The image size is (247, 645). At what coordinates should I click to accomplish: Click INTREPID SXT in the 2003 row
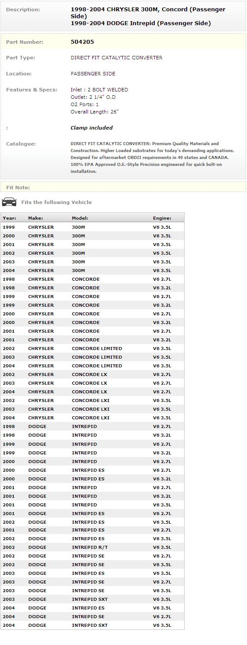coord(90,599)
